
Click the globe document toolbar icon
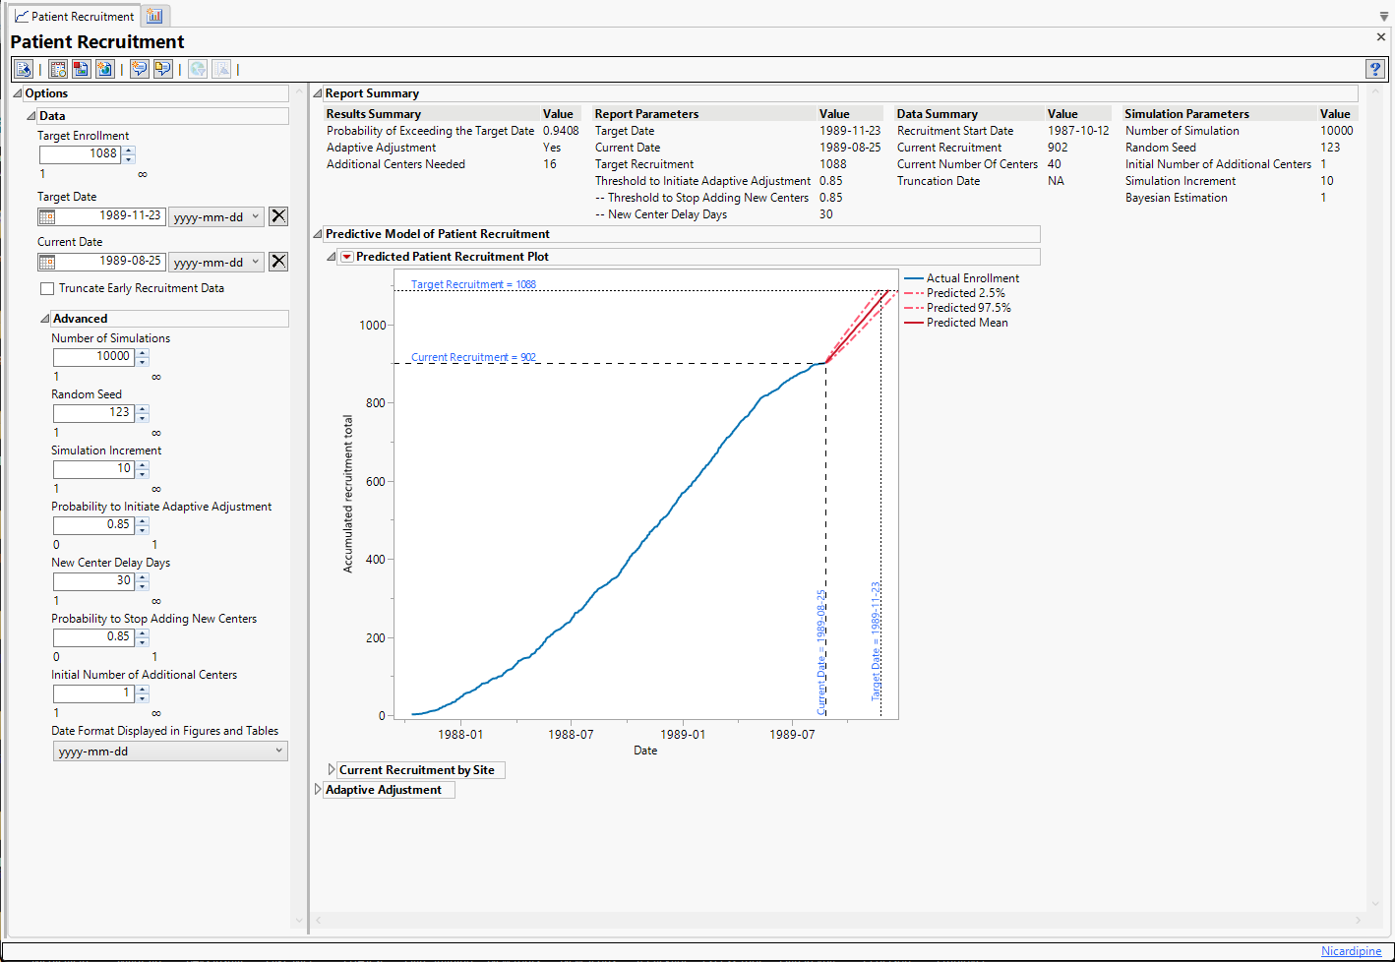click(x=104, y=69)
